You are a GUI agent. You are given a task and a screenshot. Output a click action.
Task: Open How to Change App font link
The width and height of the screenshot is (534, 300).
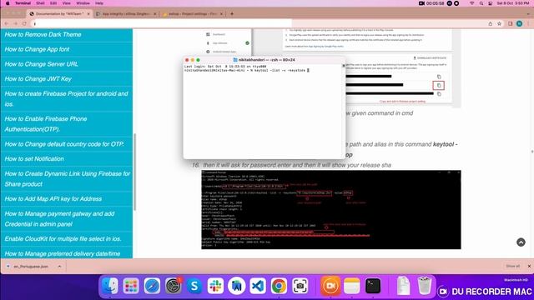(37, 49)
